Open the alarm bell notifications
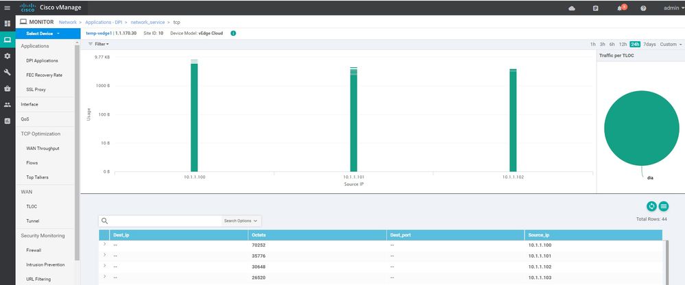Viewport: 685px width, 285px height. [x=621, y=8]
